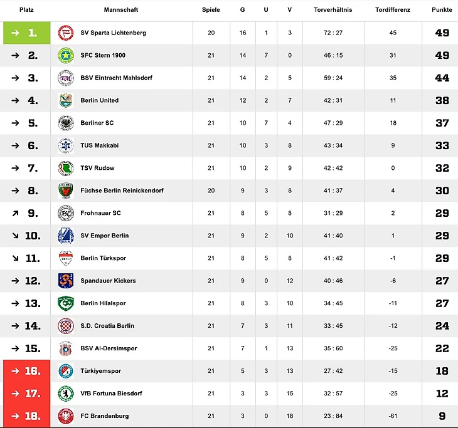Click the Füchse Berlin Reinickendorf crest

[66, 191]
